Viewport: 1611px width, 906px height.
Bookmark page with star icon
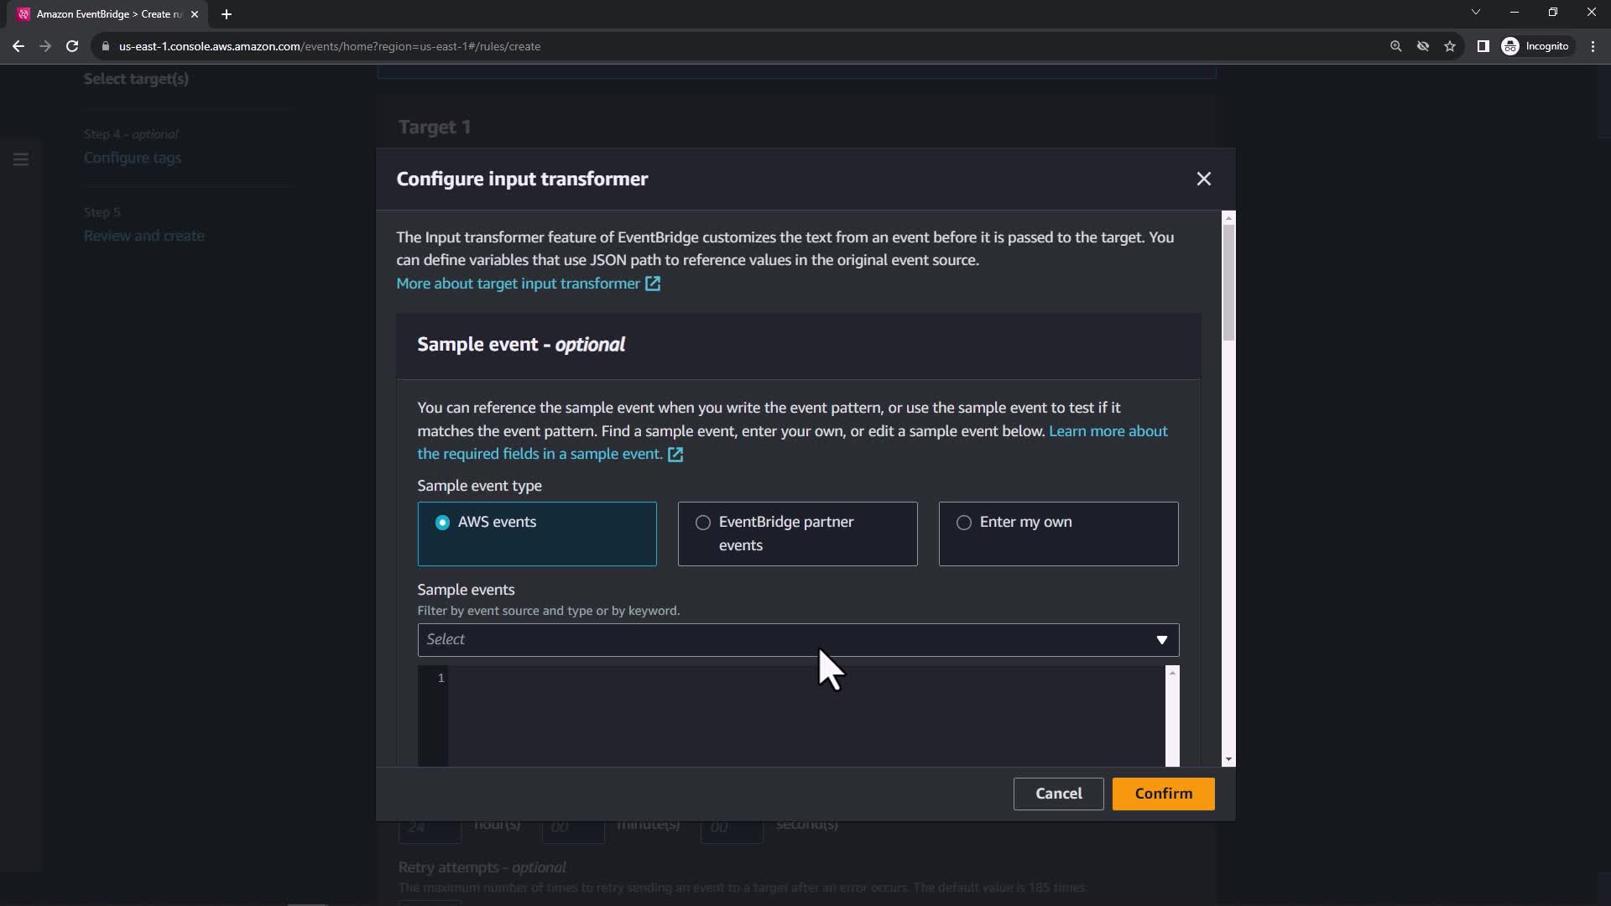tap(1450, 46)
